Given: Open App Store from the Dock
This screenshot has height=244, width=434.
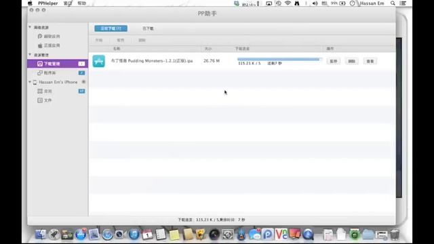Looking at the screenshot, I should pyautogui.click(x=81, y=235).
